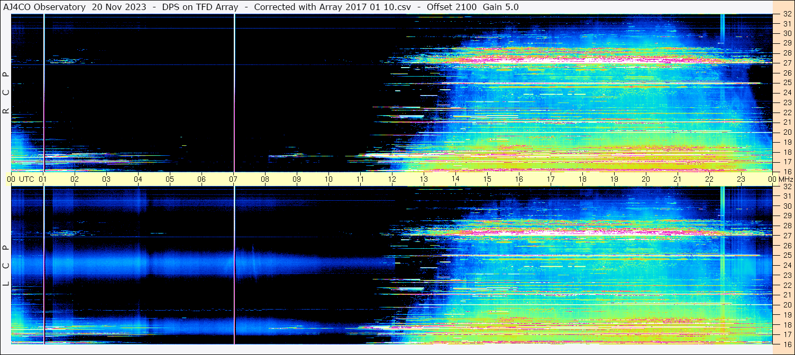Click the 32 MHz tick on the RCP frequency scale
Screen dimensions: 795x355
coord(787,14)
